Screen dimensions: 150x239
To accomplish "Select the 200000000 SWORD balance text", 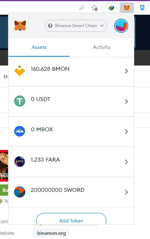I will (58, 190).
